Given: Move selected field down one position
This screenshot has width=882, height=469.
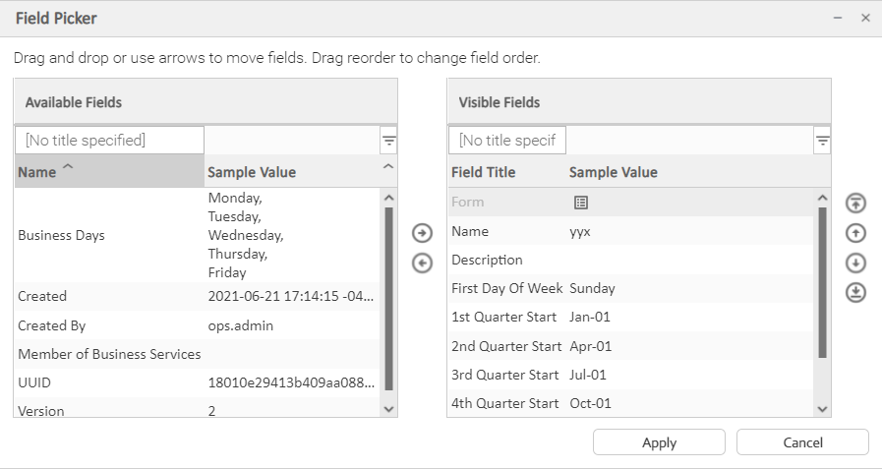Looking at the screenshot, I should tap(855, 263).
